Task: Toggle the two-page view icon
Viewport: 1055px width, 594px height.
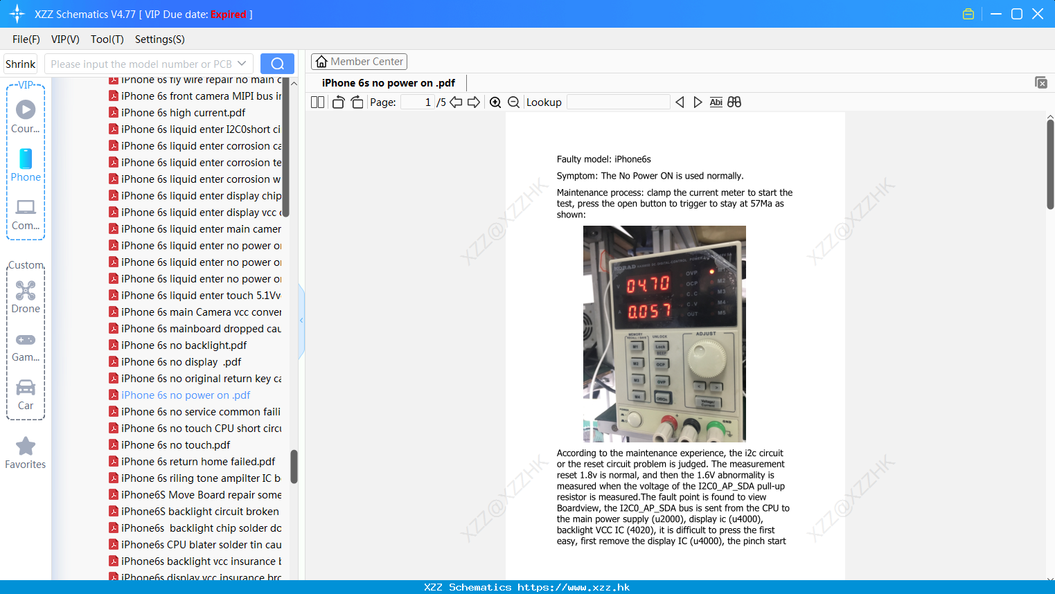Action: [x=318, y=102]
